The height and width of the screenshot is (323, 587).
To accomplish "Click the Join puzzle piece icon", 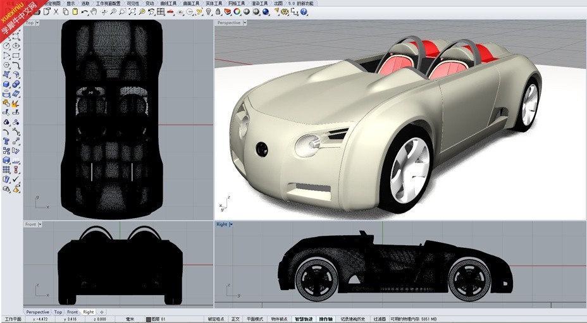I will (x=6, y=103).
